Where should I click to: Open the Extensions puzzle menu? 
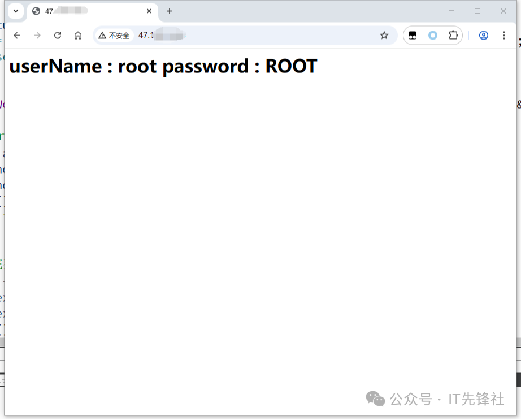pyautogui.click(x=453, y=36)
